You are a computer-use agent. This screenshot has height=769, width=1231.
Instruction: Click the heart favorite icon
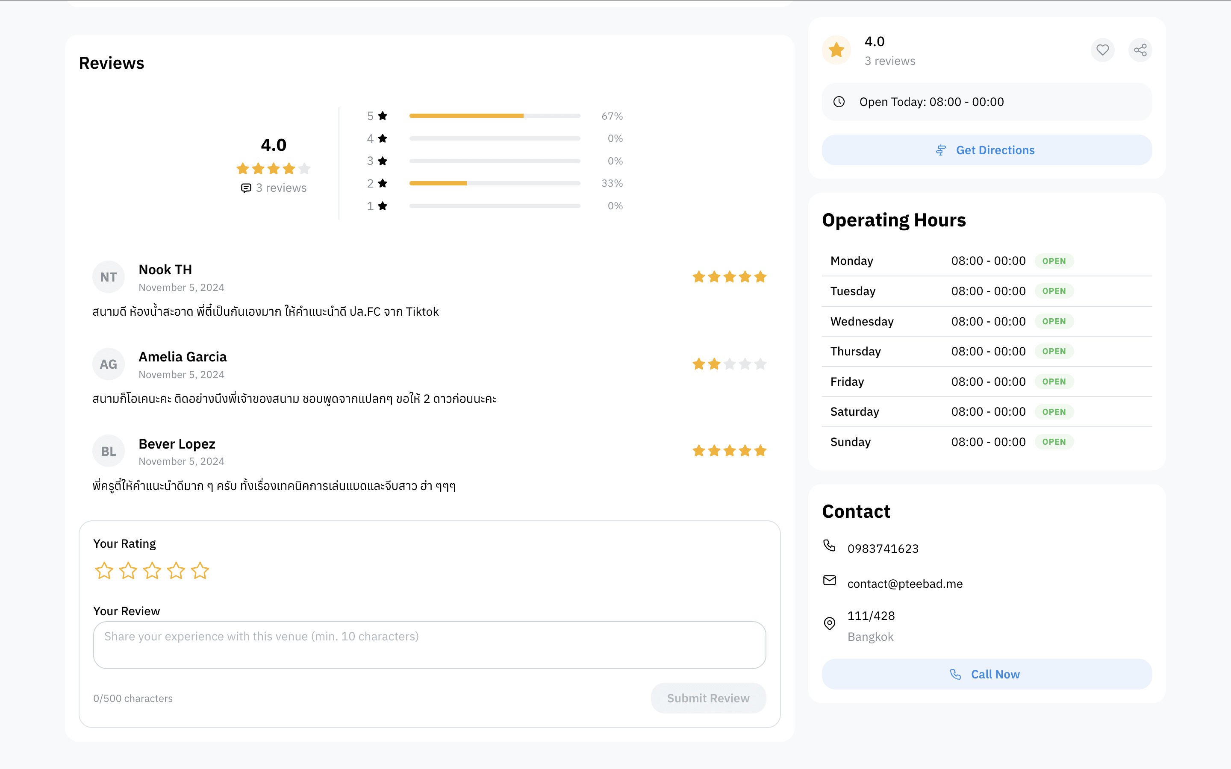pyautogui.click(x=1102, y=50)
